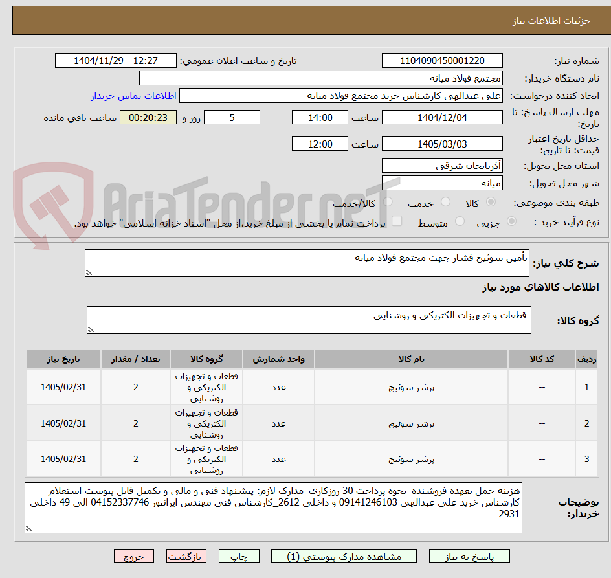The image size is (611, 578).
Task: Click the تاریخ نیاز column header
Action: coord(63,359)
